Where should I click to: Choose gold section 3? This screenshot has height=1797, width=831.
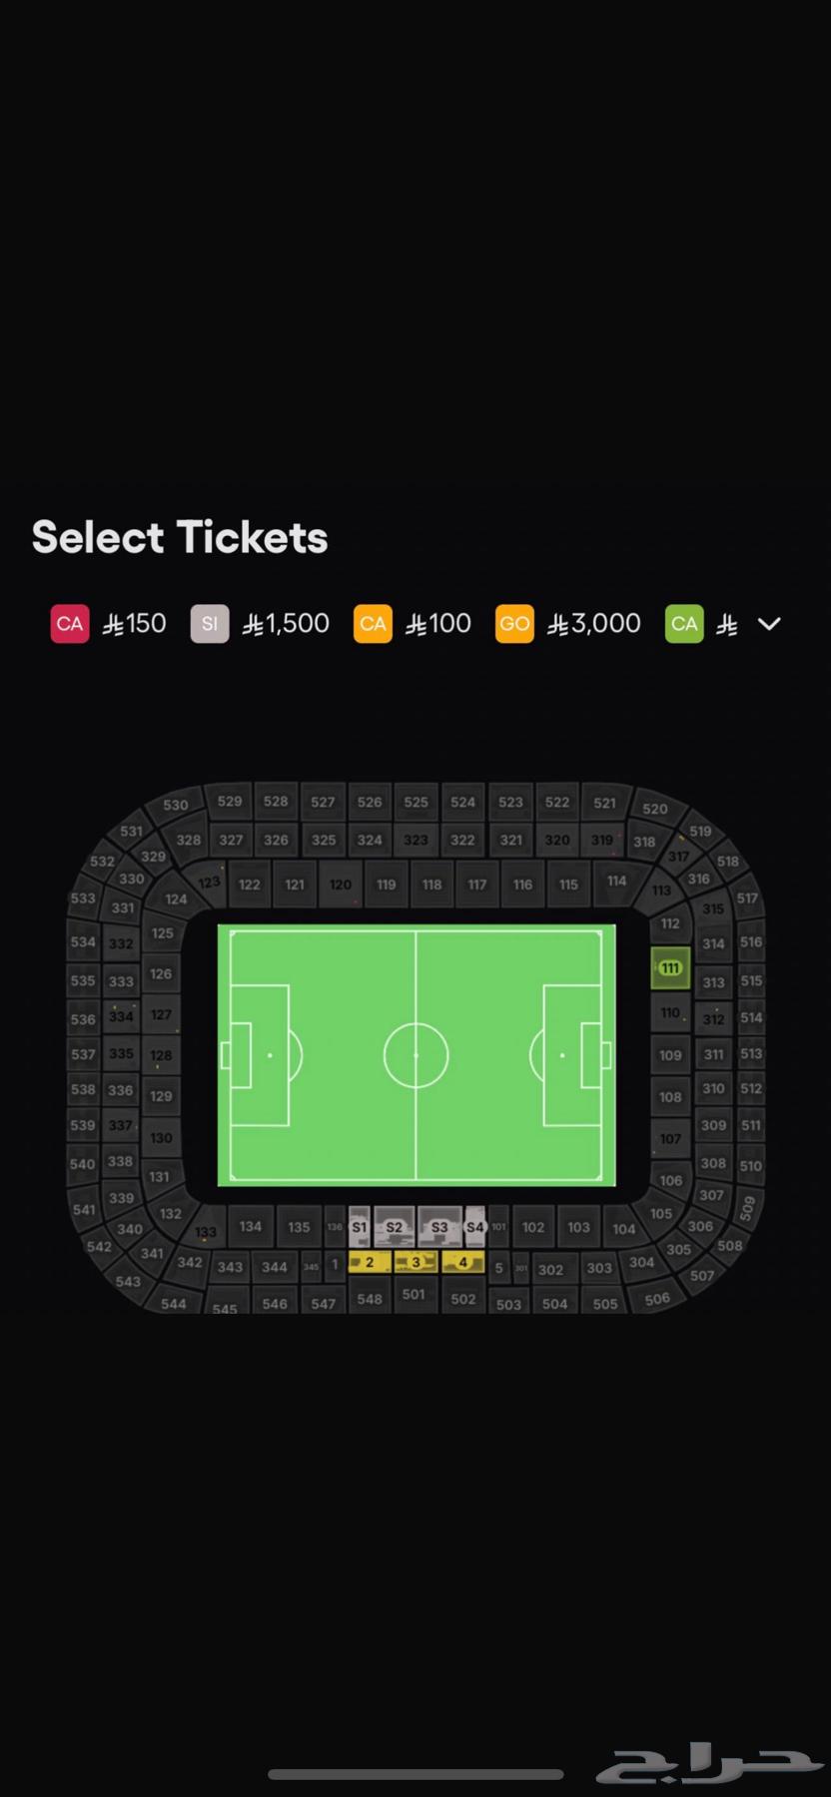[x=416, y=1262]
